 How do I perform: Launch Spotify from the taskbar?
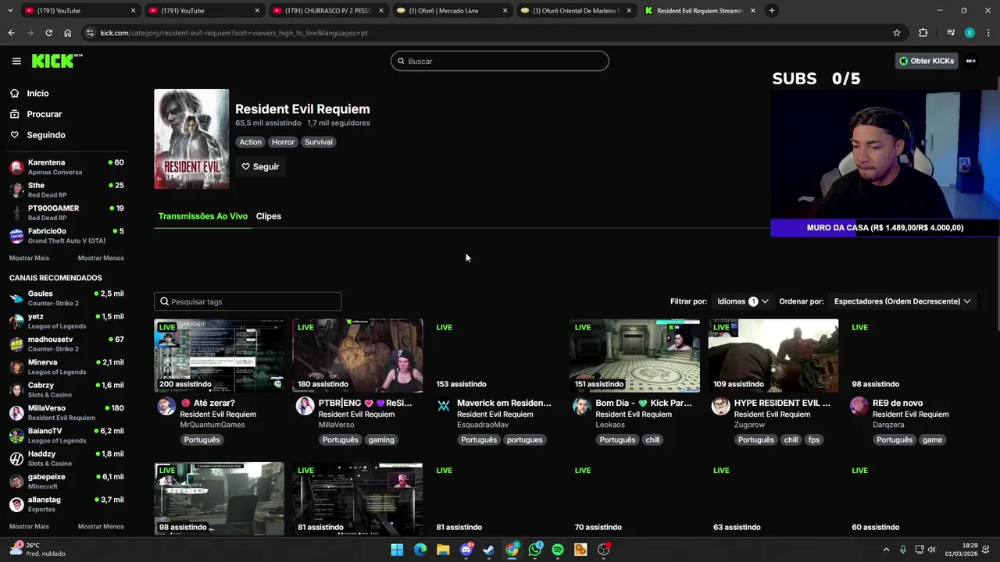pyautogui.click(x=558, y=550)
